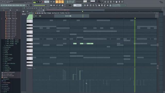Open the piano roll options menu arrow
The image size is (165, 93).
[27, 13]
